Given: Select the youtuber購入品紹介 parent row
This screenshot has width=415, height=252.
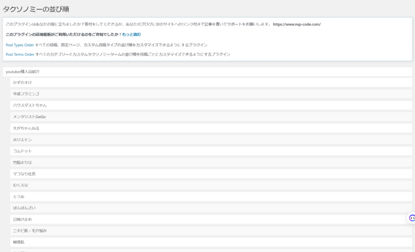Looking at the screenshot, I should [x=207, y=72].
